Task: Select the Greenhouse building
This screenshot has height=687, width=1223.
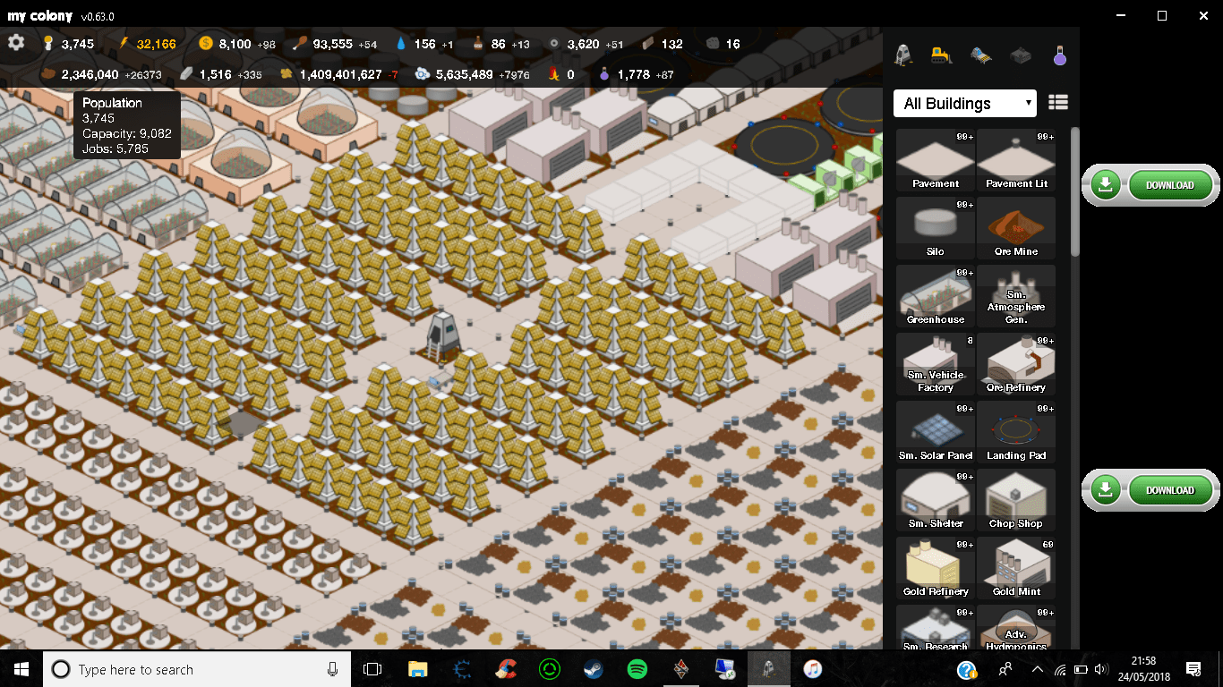Action: 936,295
